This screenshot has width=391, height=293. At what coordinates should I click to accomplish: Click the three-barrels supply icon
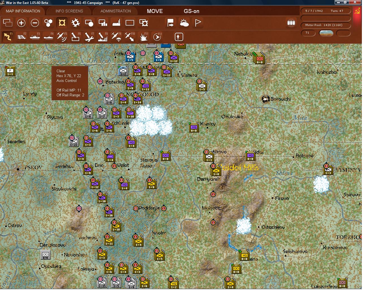pyautogui.click(x=291, y=23)
